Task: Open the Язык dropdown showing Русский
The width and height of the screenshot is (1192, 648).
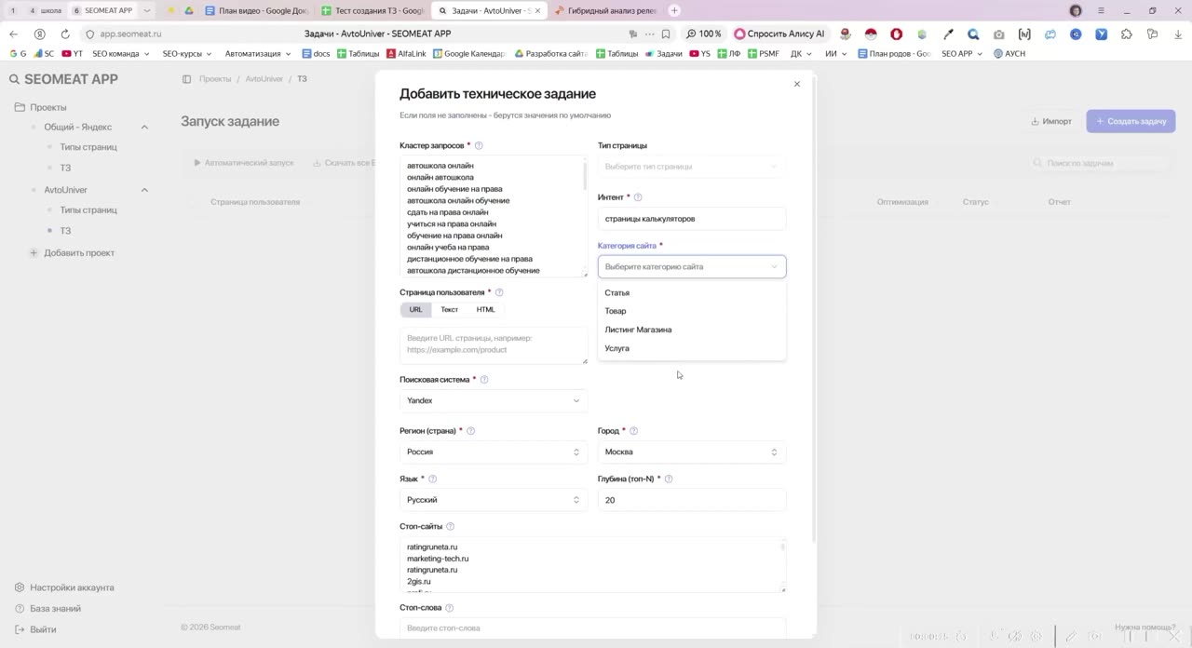Action: click(494, 500)
